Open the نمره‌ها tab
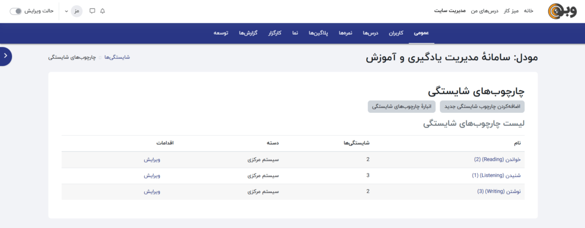This screenshot has width=585, height=228. pyautogui.click(x=345, y=33)
